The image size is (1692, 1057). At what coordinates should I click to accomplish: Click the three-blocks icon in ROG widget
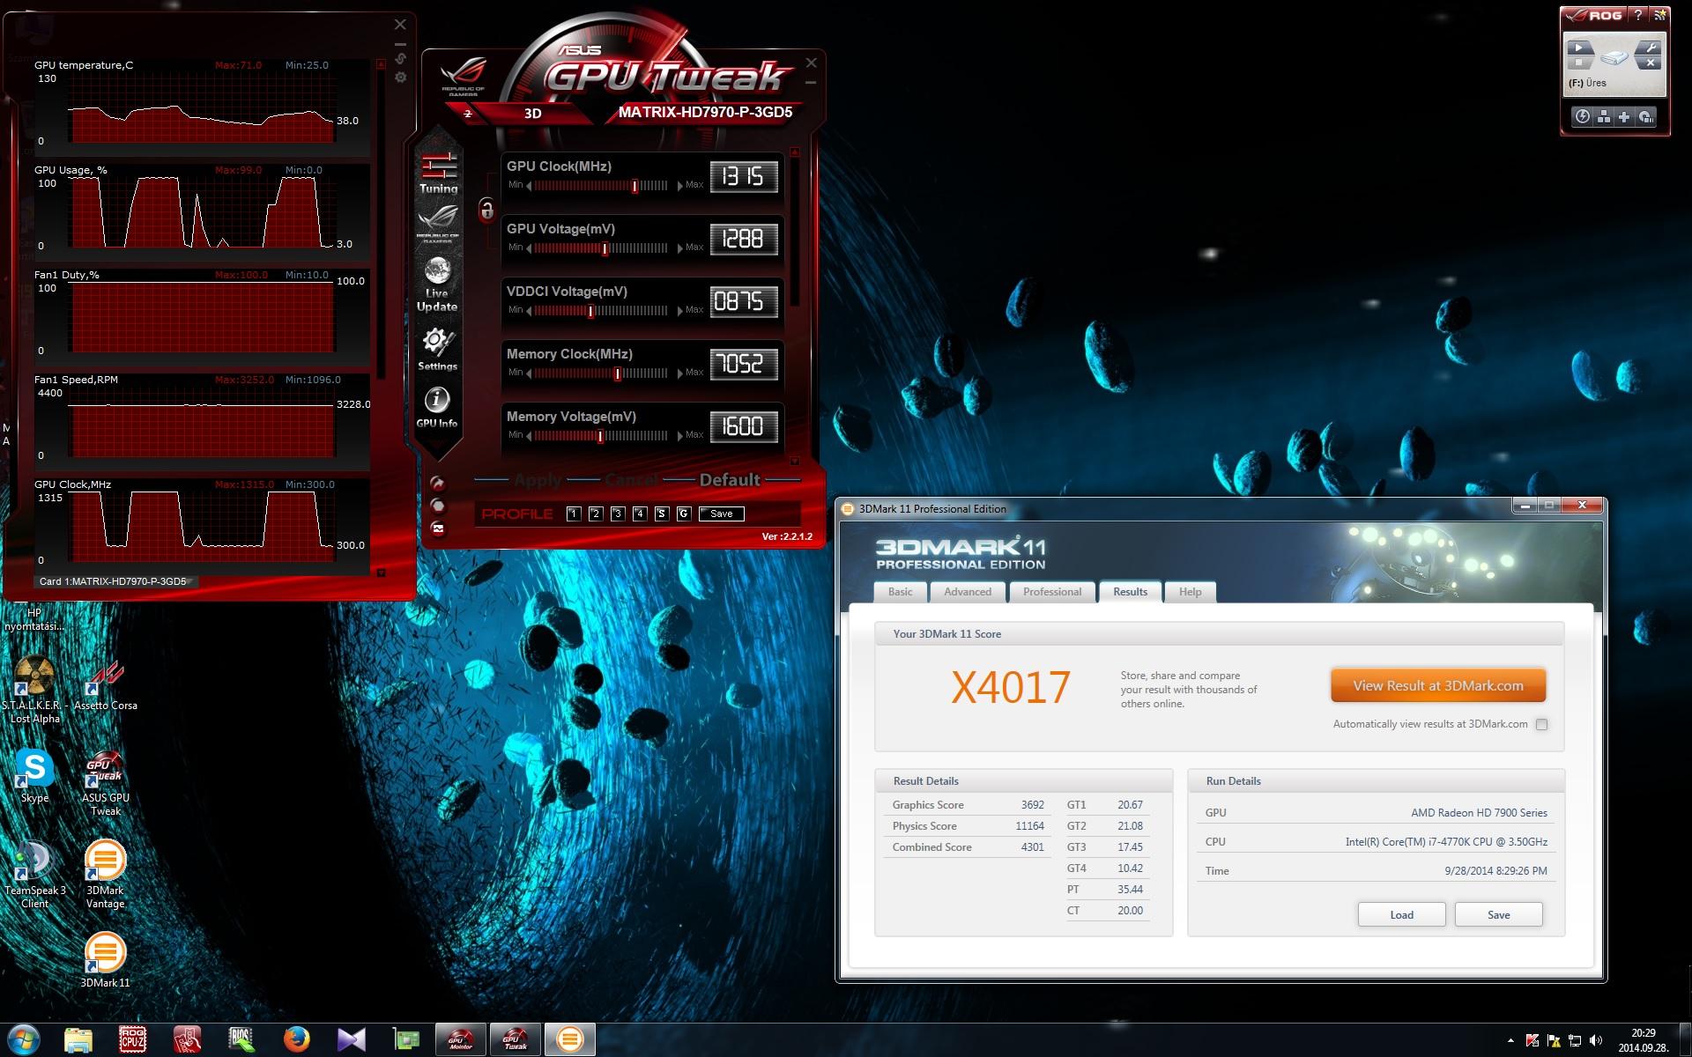[1604, 116]
